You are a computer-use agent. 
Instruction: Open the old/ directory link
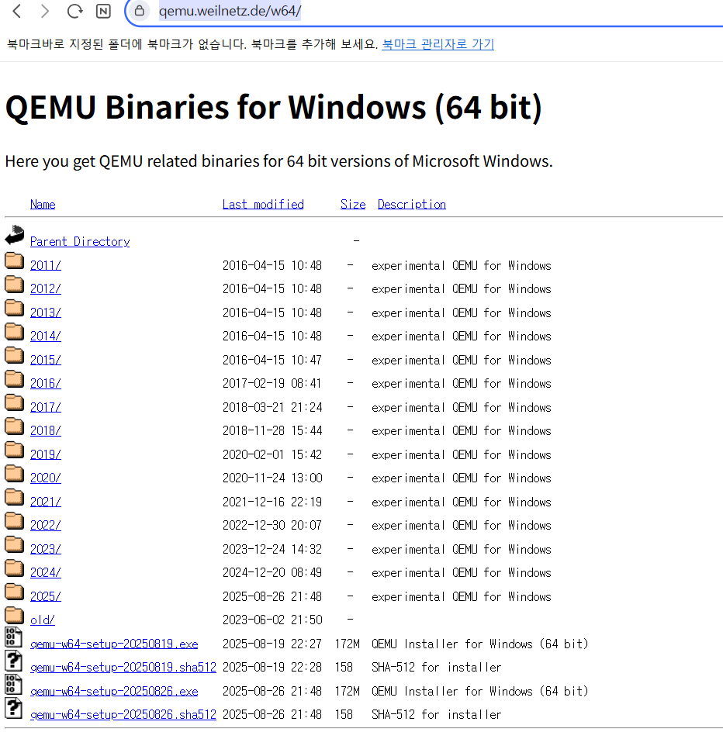point(43,620)
